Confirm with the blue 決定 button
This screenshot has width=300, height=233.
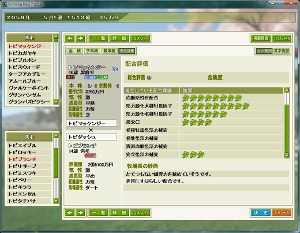click(x=261, y=213)
